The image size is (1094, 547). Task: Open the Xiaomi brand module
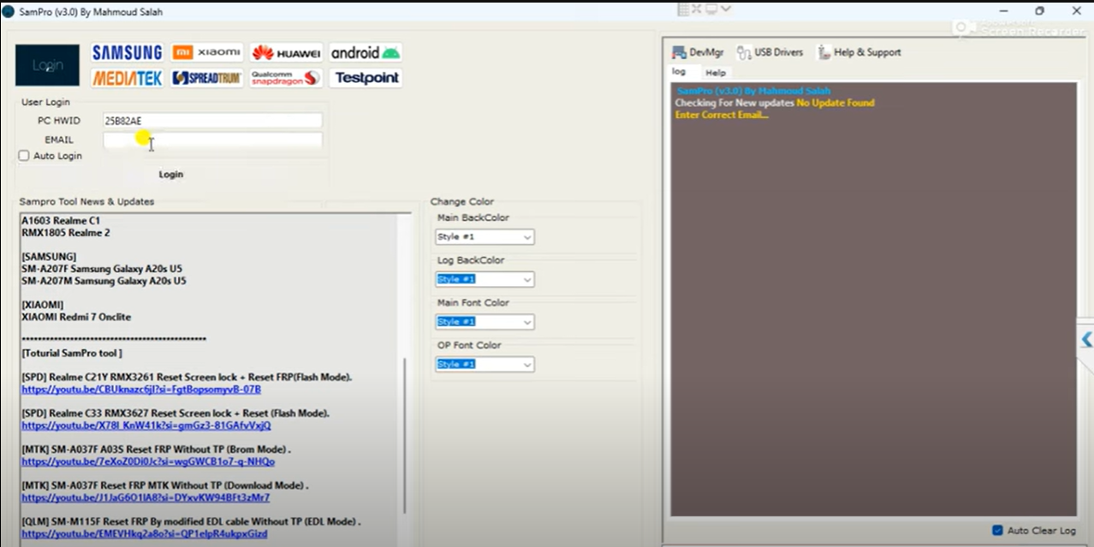coord(207,52)
